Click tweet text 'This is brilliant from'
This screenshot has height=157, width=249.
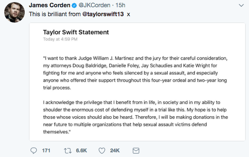tap(55, 14)
